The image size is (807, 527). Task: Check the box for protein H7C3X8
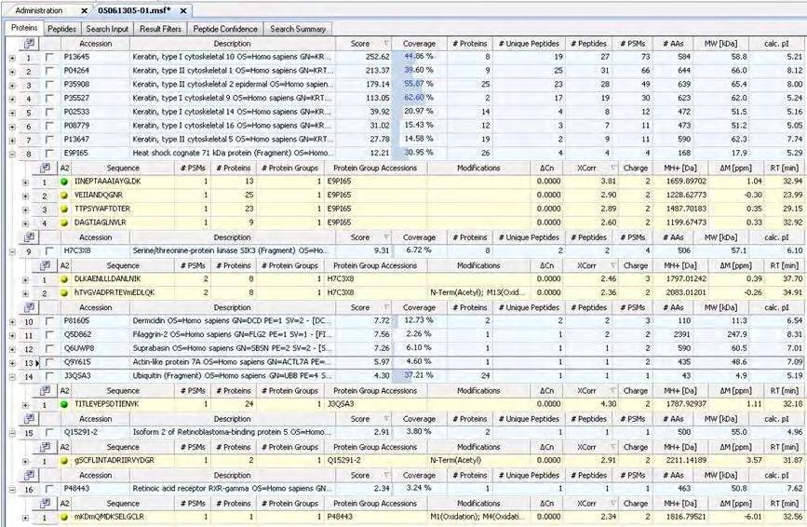coord(49,251)
